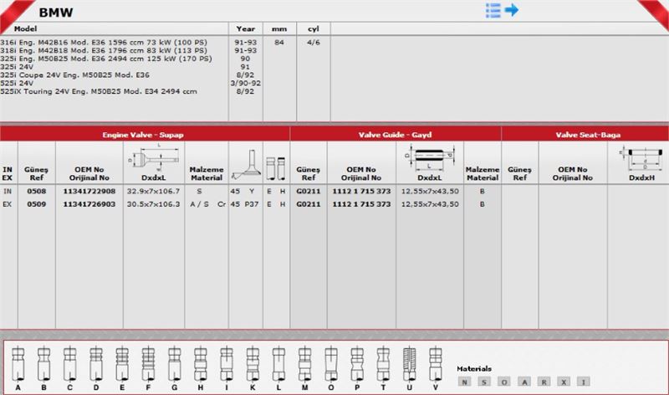This screenshot has height=395, width=669.
Task: Click the Year column header
Action: (x=245, y=28)
